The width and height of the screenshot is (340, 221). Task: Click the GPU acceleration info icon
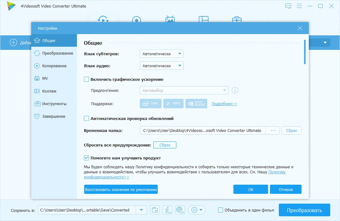coord(235,90)
